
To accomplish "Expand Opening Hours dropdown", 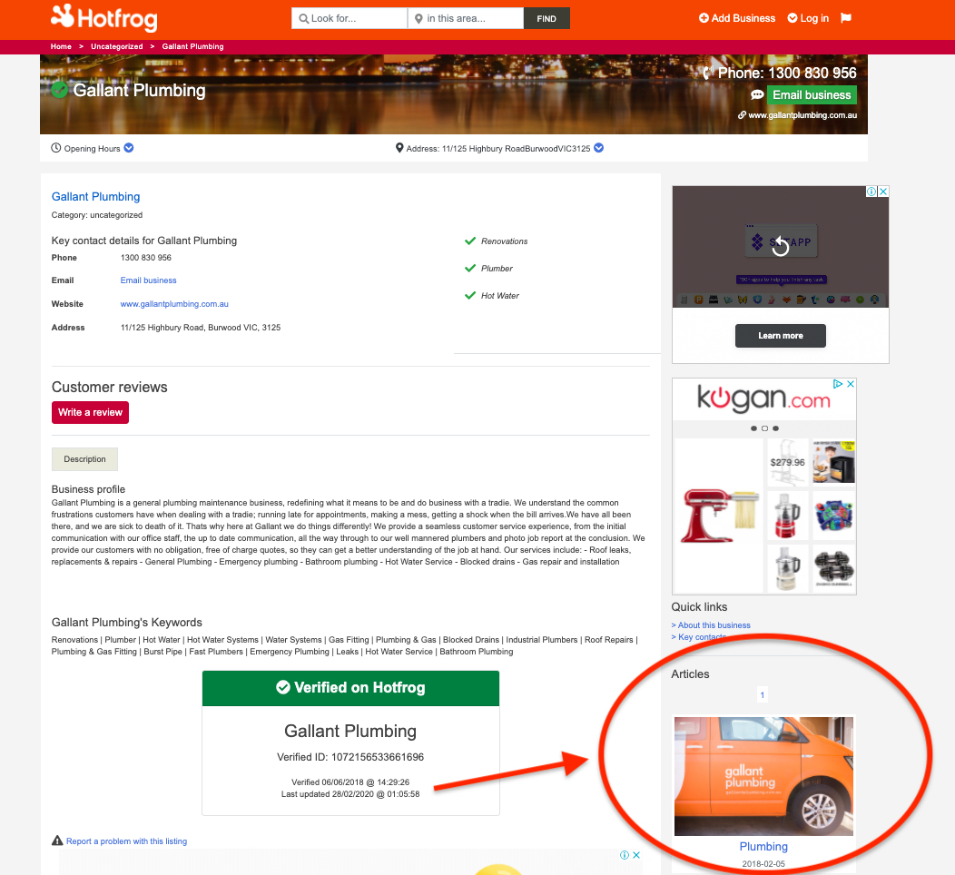I will click(129, 148).
